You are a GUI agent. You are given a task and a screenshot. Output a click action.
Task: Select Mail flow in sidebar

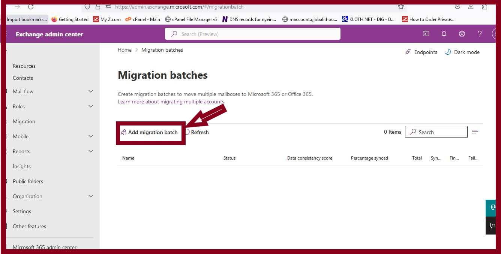point(23,91)
